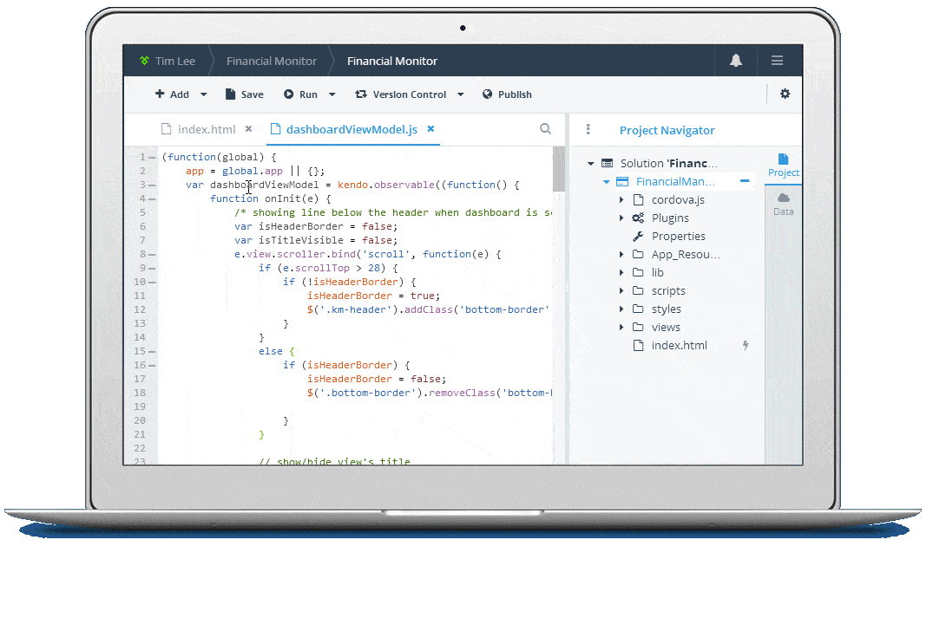Image resolution: width=933 pixels, height=631 pixels.
Task: Expand the scripts folder
Action: pos(621,291)
